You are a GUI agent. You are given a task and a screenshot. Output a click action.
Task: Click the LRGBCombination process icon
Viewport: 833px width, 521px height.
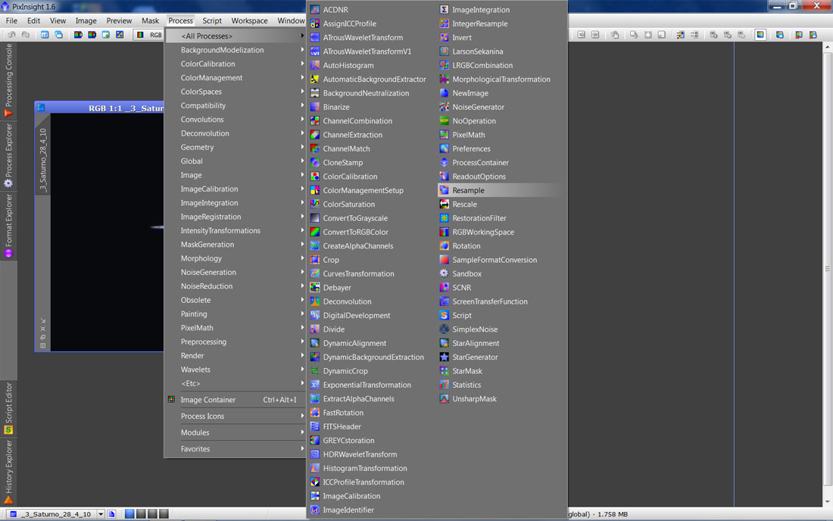pos(444,65)
